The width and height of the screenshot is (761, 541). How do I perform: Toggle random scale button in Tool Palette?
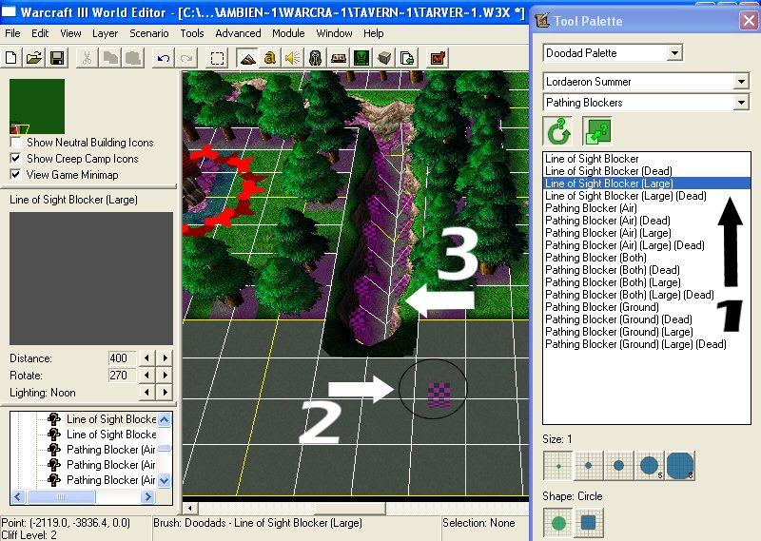pyautogui.click(x=597, y=131)
